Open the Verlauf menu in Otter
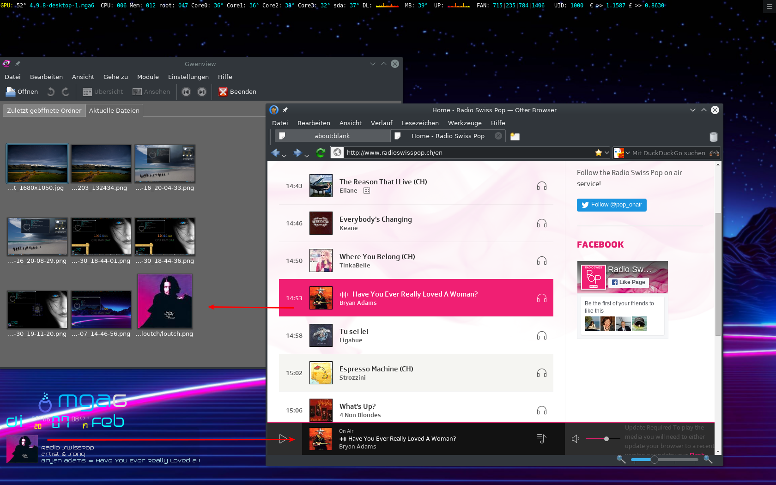Image resolution: width=776 pixels, height=485 pixels. tap(382, 123)
